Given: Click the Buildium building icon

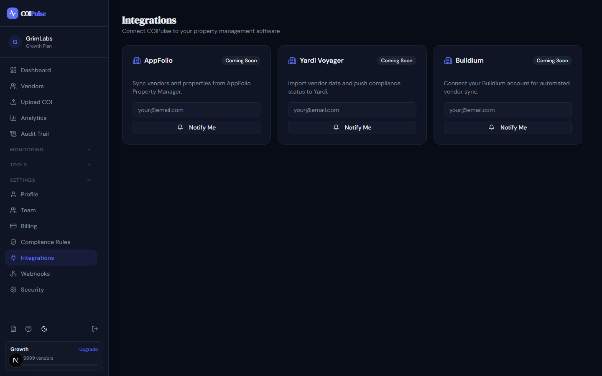Looking at the screenshot, I should coord(448,61).
